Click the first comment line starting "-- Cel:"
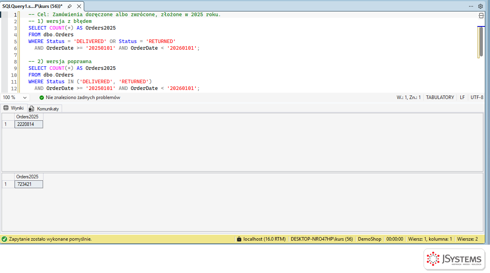Screen dimensions: 490x273 click(124, 15)
